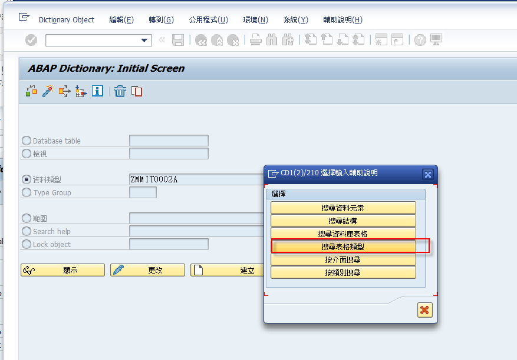This screenshot has width=517, height=360.
Task: Click the Copy object icon next to Delete
Action: tap(136, 91)
